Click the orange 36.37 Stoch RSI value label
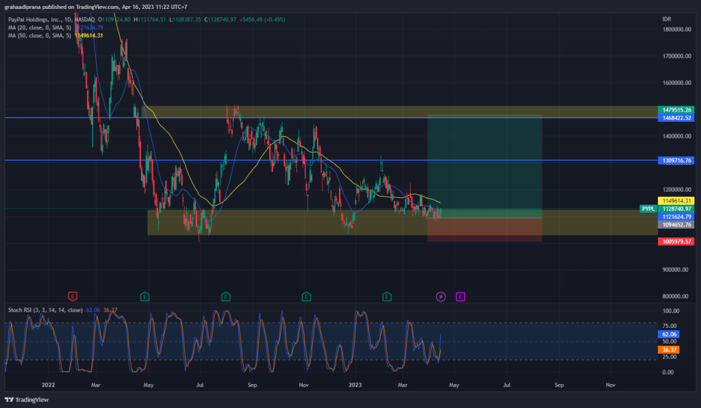Image resolution: width=701 pixels, height=408 pixels. (x=669, y=350)
